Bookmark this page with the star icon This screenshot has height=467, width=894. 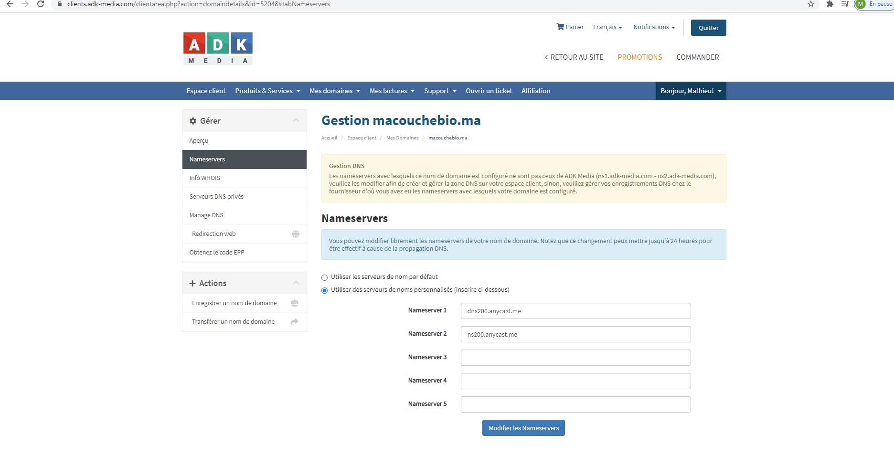(x=811, y=4)
